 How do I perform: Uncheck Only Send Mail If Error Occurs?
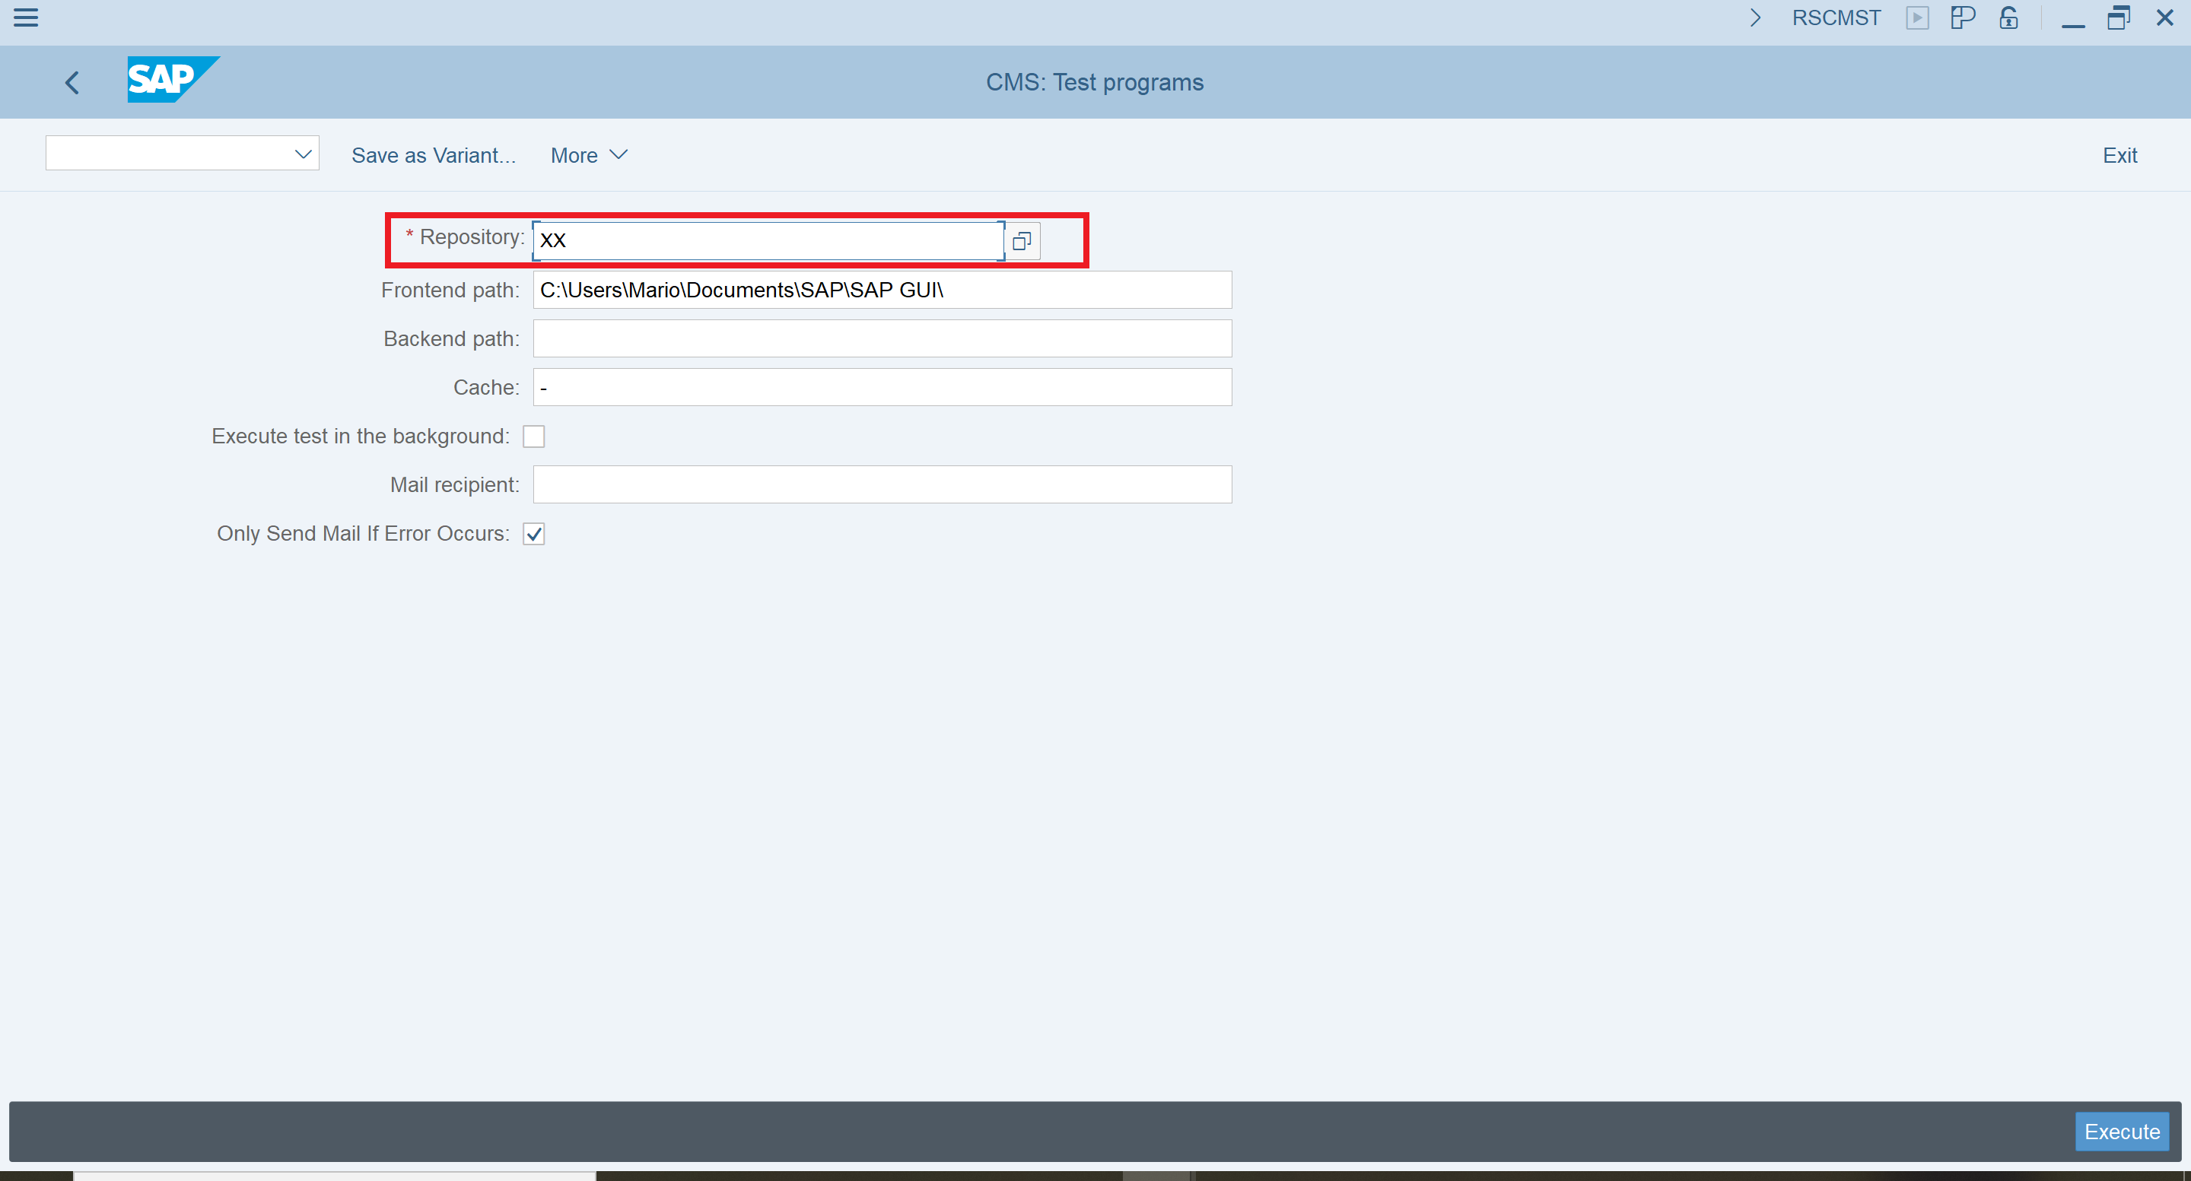(533, 534)
